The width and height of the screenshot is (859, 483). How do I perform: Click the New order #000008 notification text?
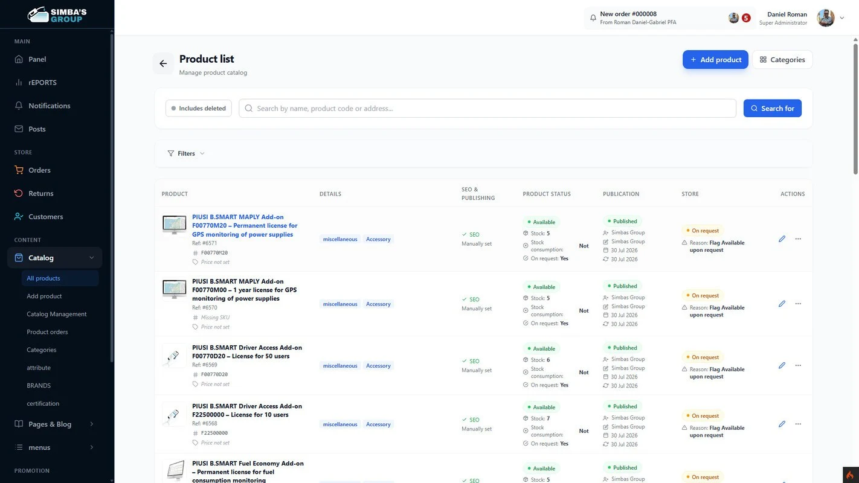tap(628, 14)
